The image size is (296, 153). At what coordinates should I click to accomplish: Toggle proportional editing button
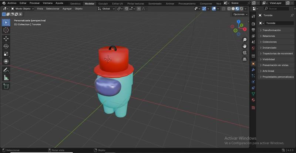click(x=139, y=8)
